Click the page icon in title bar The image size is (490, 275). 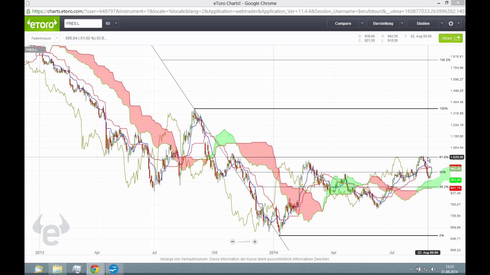28,3
